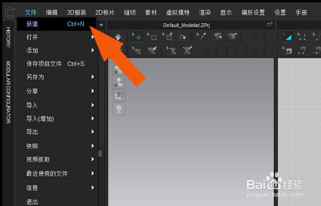The height and width of the screenshot is (206, 321).
Task: Click the garment pin tool icon
Action: click(x=232, y=37)
